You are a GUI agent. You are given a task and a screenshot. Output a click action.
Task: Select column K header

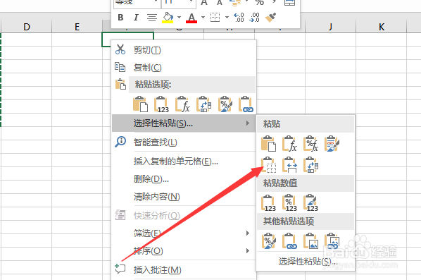[382, 27]
